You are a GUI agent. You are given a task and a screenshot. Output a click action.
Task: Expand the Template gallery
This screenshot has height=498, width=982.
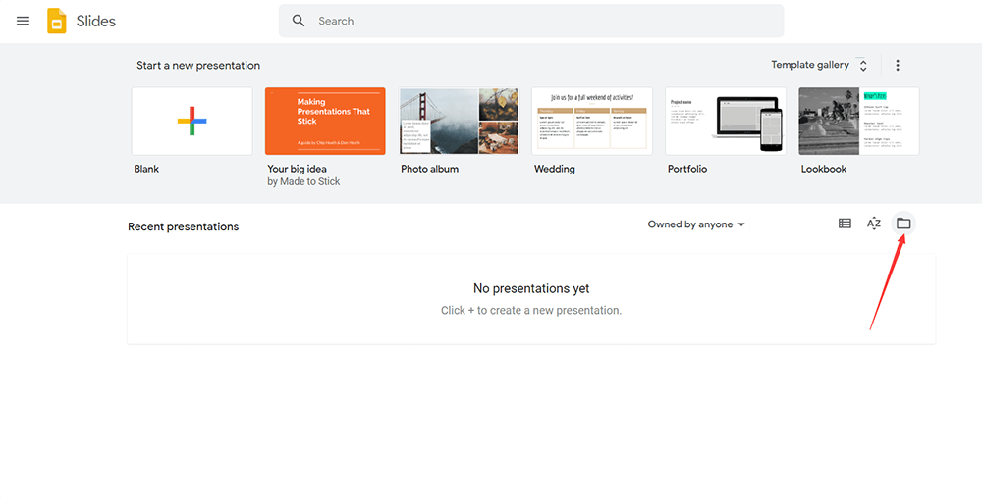pos(810,66)
